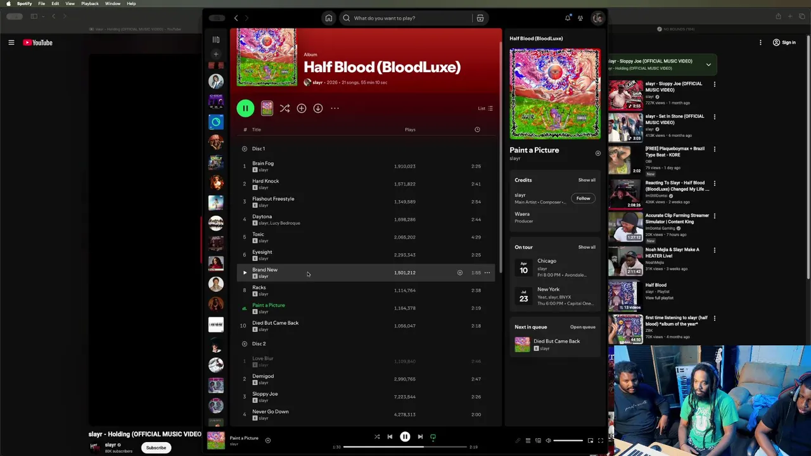Open the New York Jul 23 tour date
The image size is (811, 456).
555,296
